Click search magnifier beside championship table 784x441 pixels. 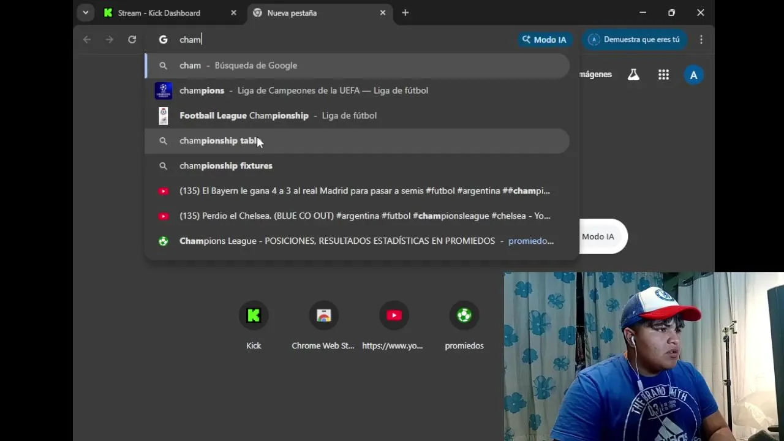click(x=163, y=141)
